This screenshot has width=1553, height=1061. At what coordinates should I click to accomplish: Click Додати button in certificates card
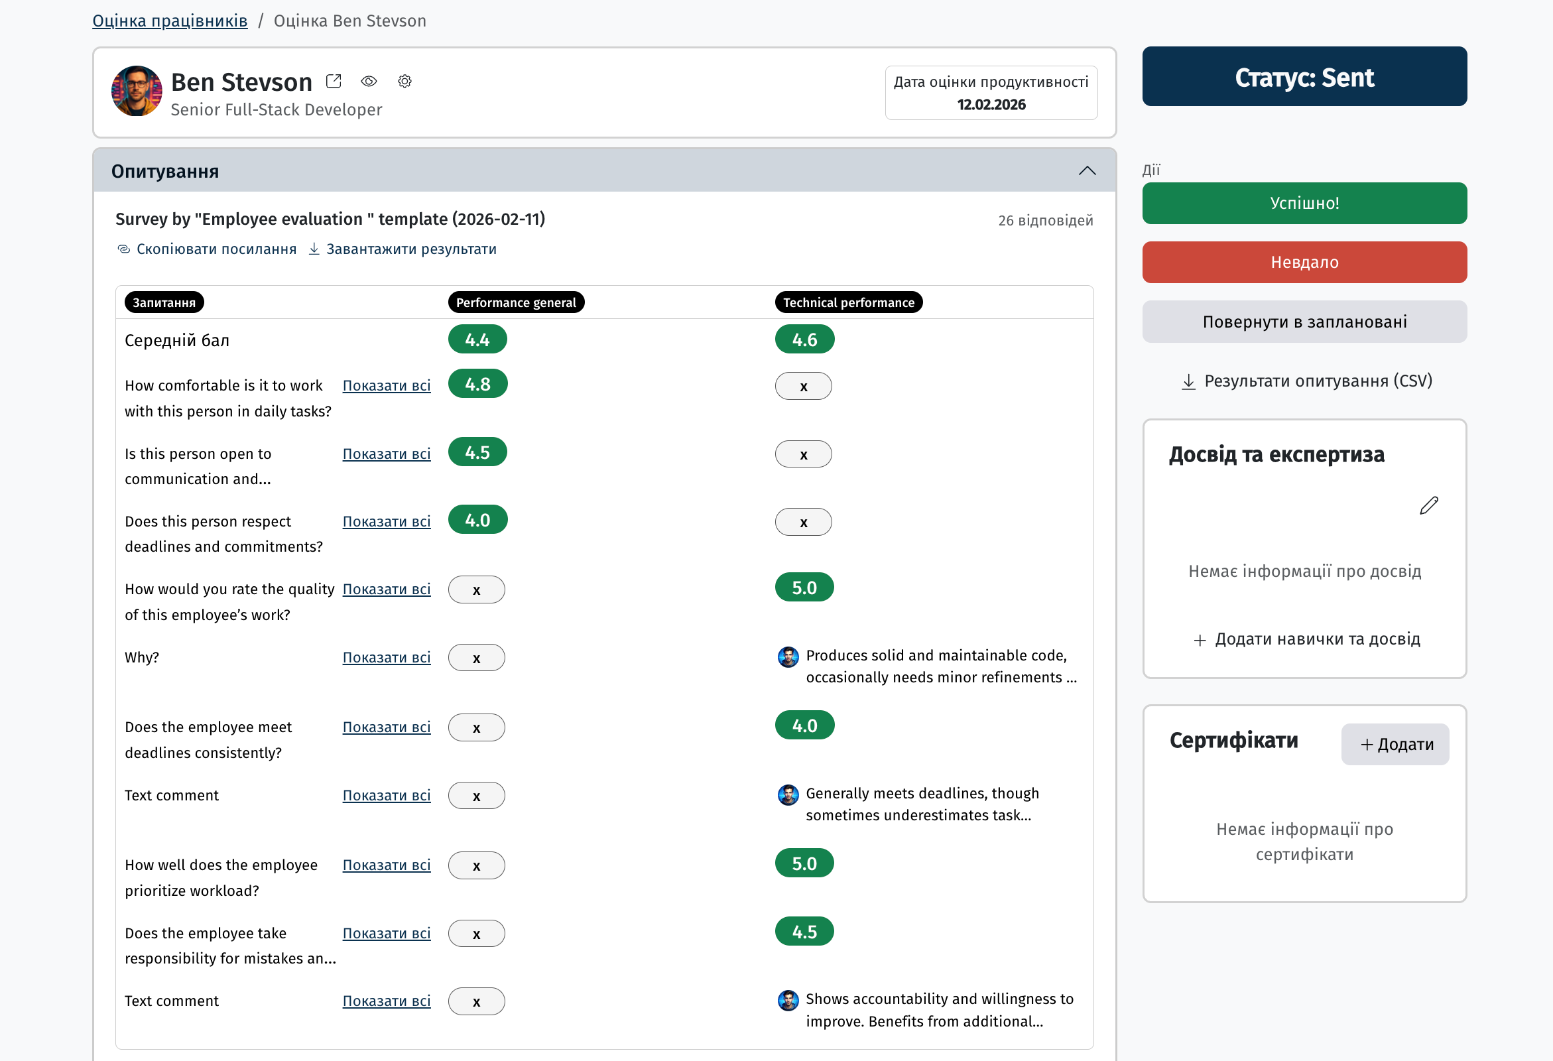pos(1395,744)
